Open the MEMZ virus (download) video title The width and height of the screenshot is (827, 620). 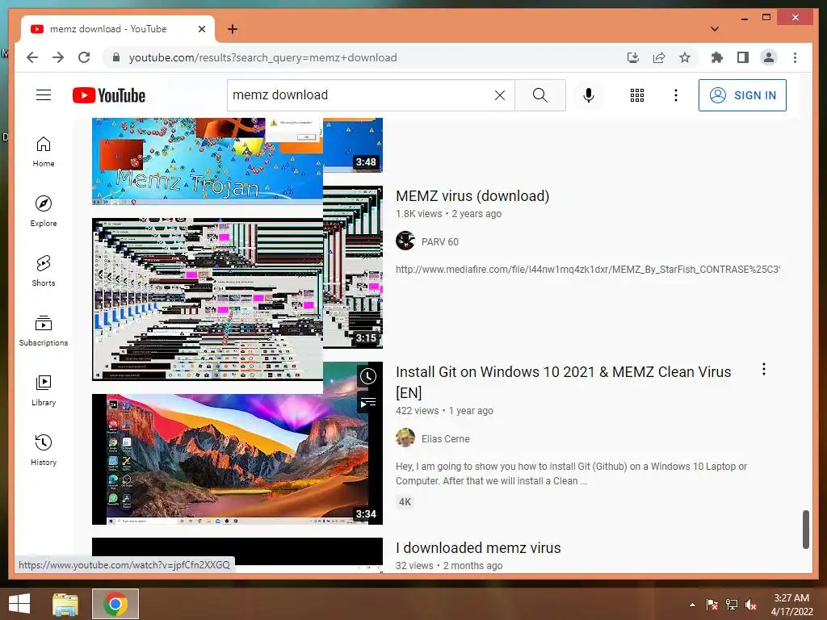pos(472,195)
